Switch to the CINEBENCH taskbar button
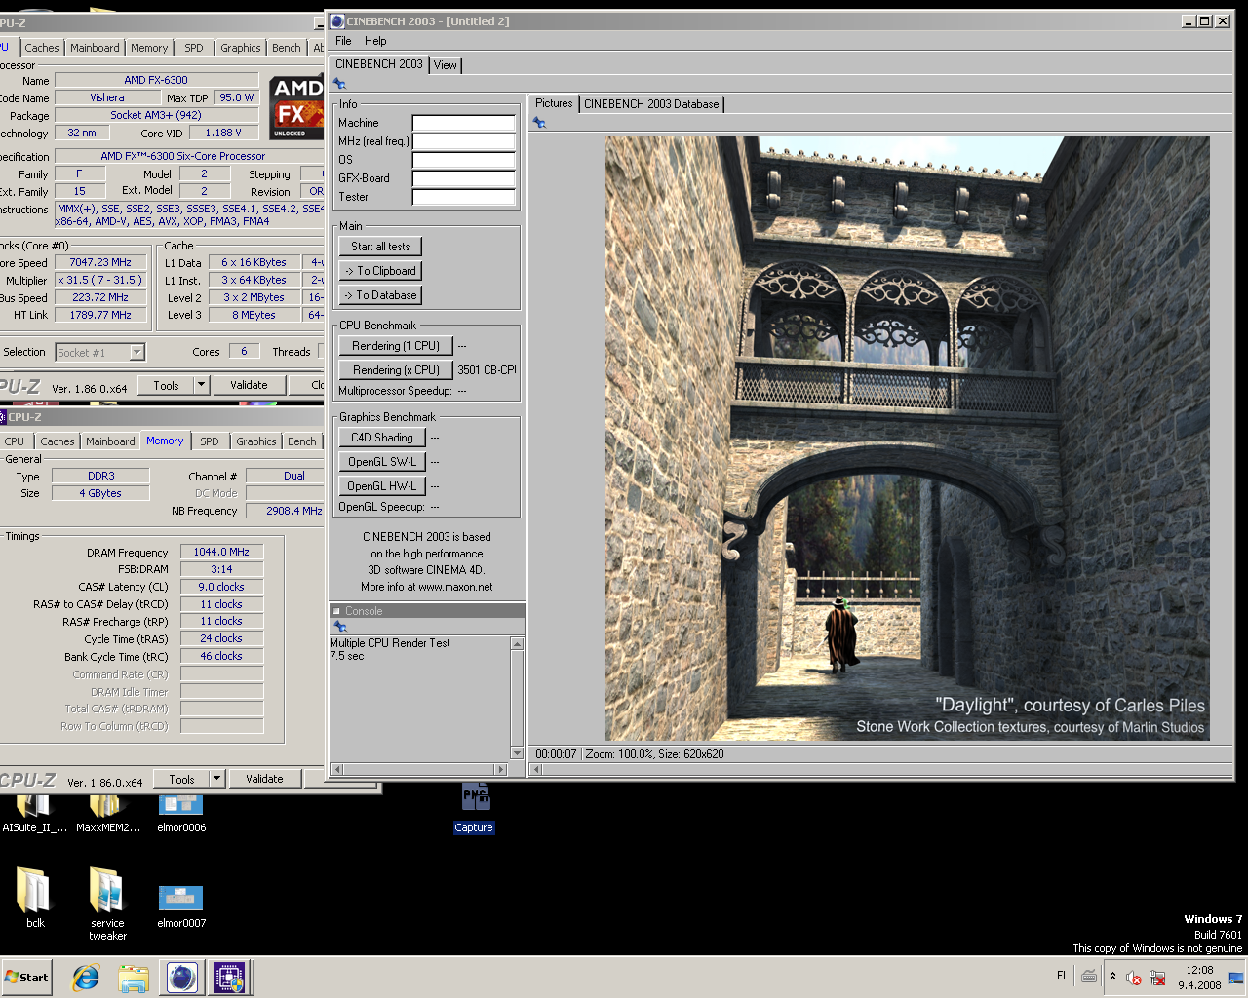Viewport: 1248px width, 998px height. tap(181, 977)
